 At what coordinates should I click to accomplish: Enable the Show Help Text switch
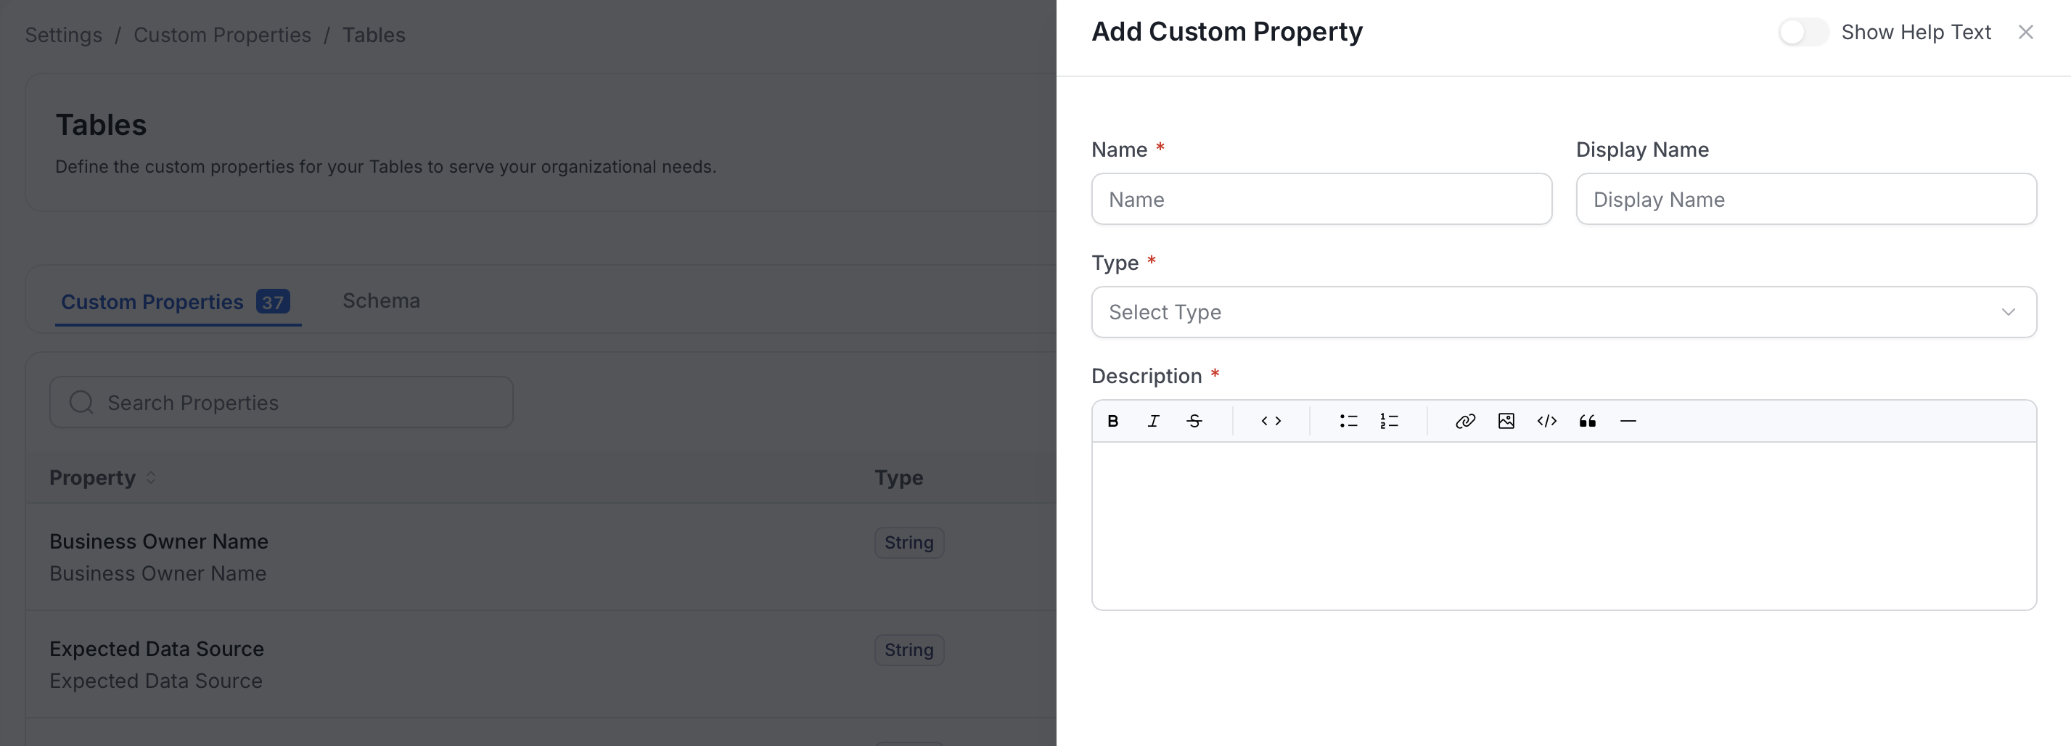1803,32
